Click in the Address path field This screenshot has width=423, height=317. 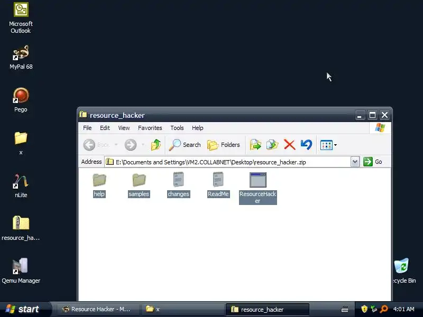tap(228, 162)
